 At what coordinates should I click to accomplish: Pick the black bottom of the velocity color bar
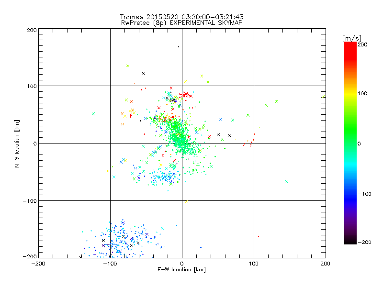(x=350, y=241)
